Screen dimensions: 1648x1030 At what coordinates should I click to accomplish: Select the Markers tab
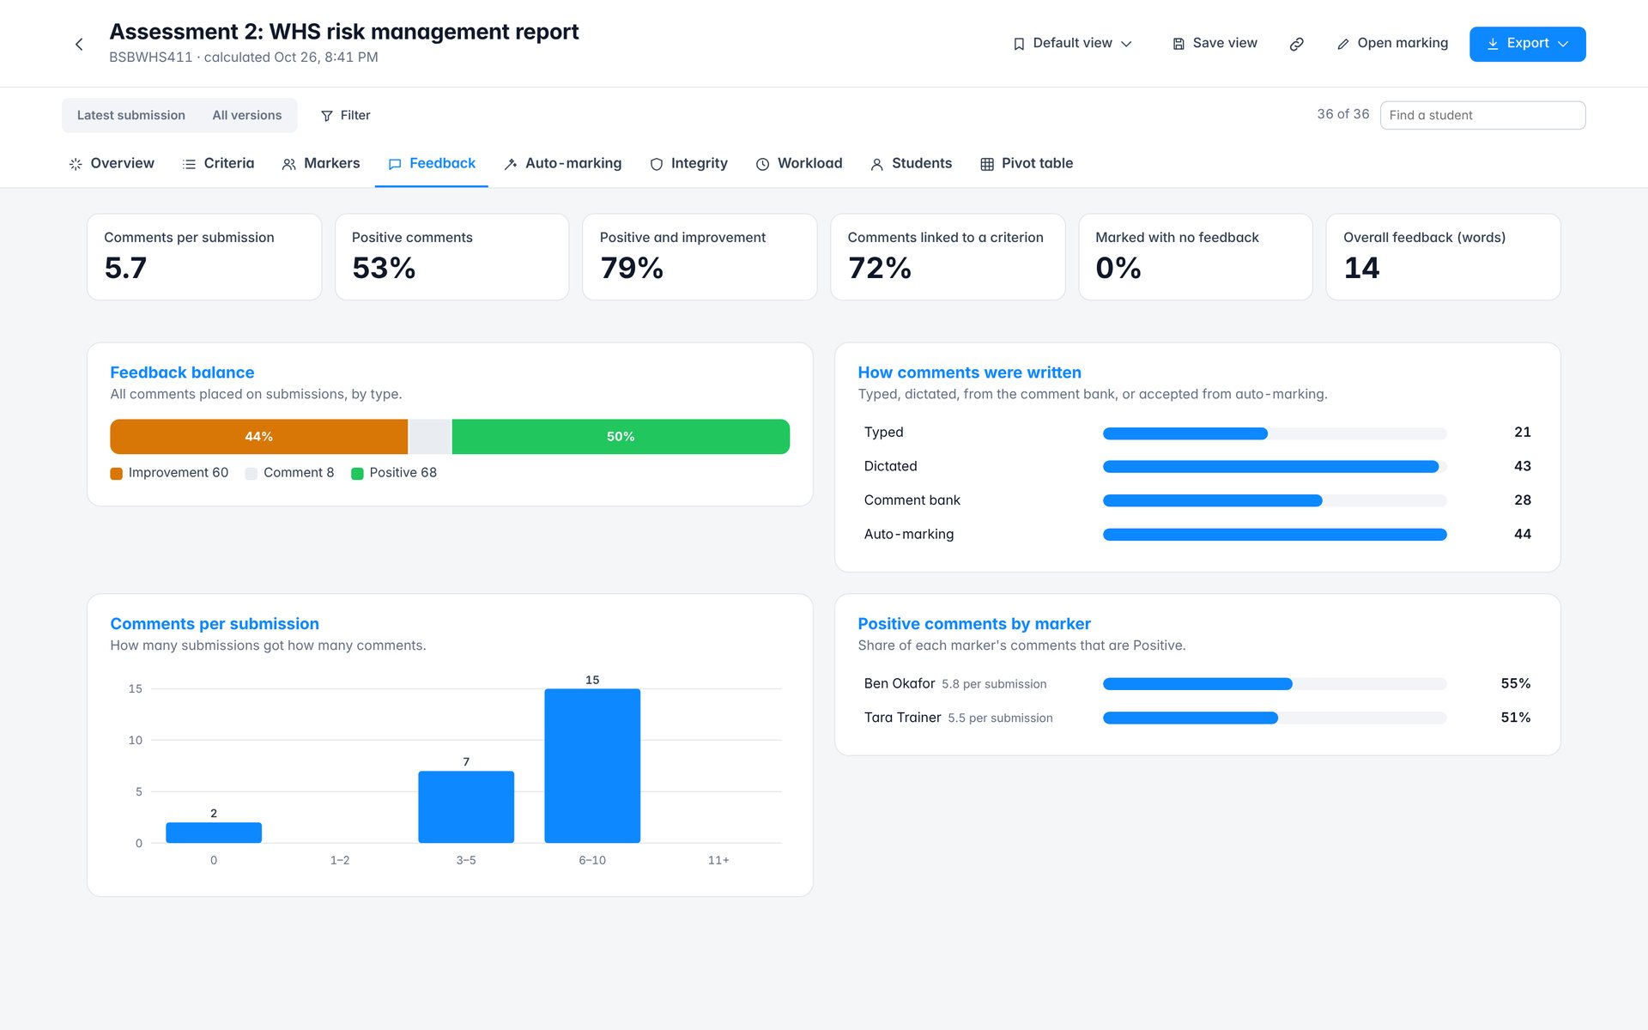pos(321,163)
